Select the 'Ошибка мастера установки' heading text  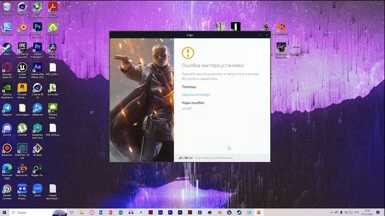tap(212, 65)
